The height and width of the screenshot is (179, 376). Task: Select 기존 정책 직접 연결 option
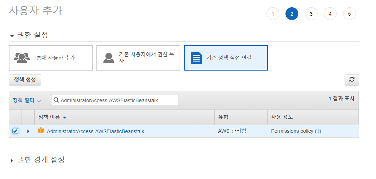tap(226, 58)
